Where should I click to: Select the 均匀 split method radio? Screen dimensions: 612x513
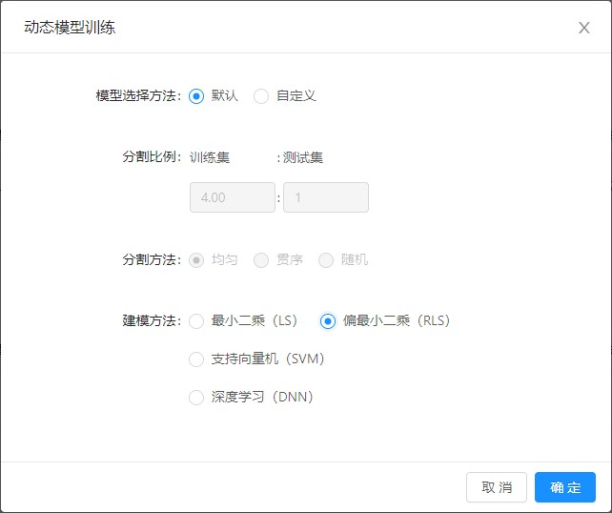click(x=197, y=260)
